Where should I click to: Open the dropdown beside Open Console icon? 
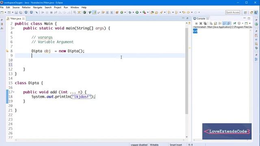(250, 24)
